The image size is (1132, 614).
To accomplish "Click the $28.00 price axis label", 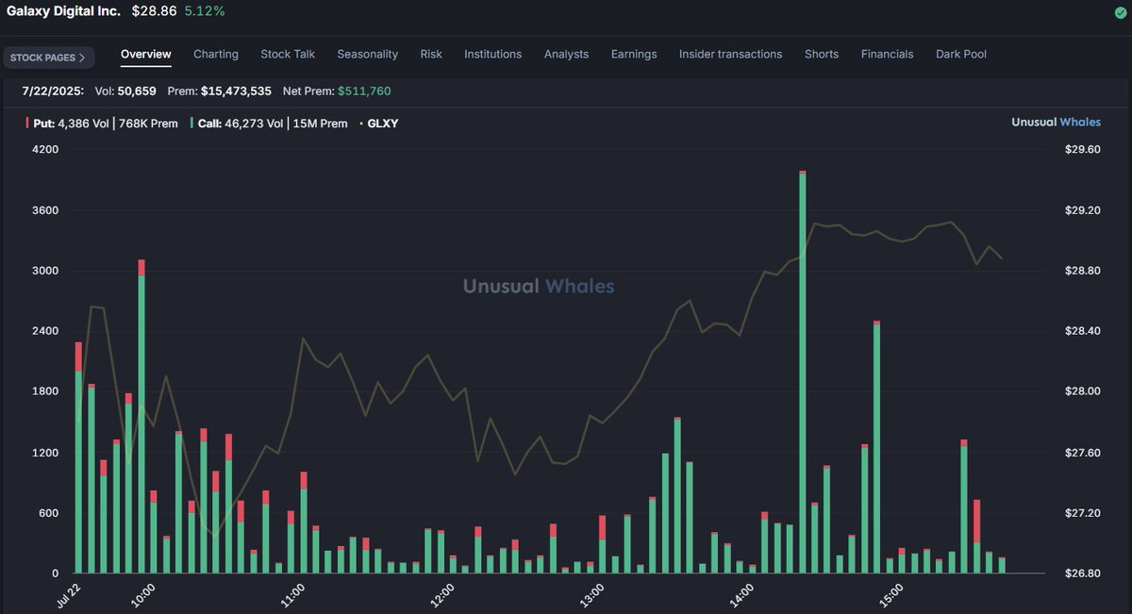I will (x=1082, y=391).
